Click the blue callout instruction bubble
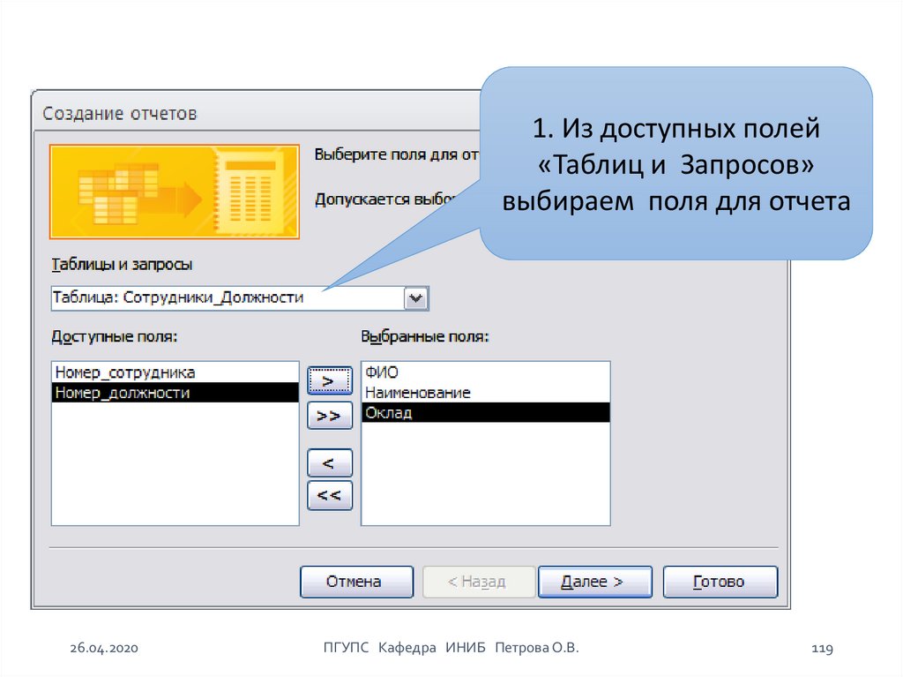This screenshot has height=677, width=903. [675, 163]
